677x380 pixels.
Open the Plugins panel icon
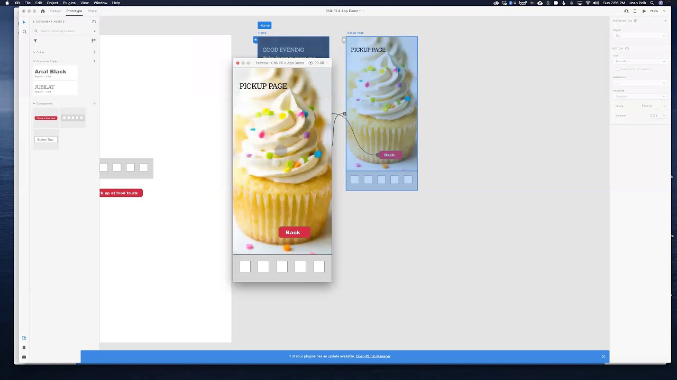pos(24,357)
